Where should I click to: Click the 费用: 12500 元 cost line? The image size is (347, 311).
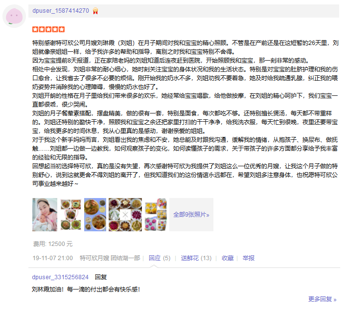point(53,244)
